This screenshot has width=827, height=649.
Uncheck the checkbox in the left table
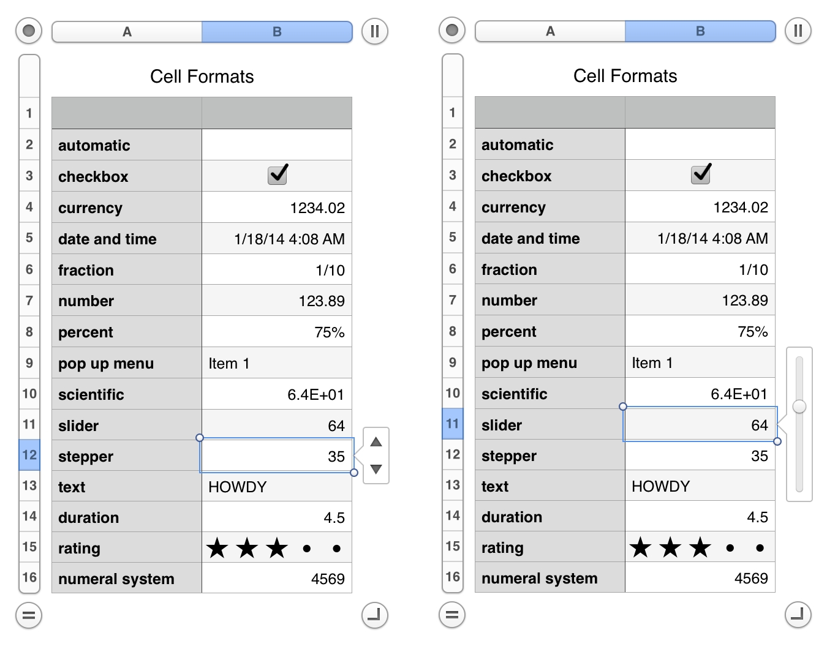278,176
